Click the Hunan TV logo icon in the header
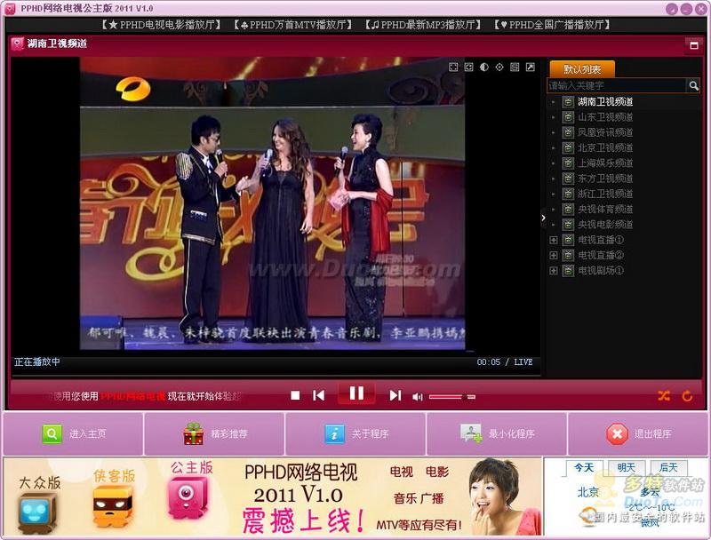 point(17,44)
